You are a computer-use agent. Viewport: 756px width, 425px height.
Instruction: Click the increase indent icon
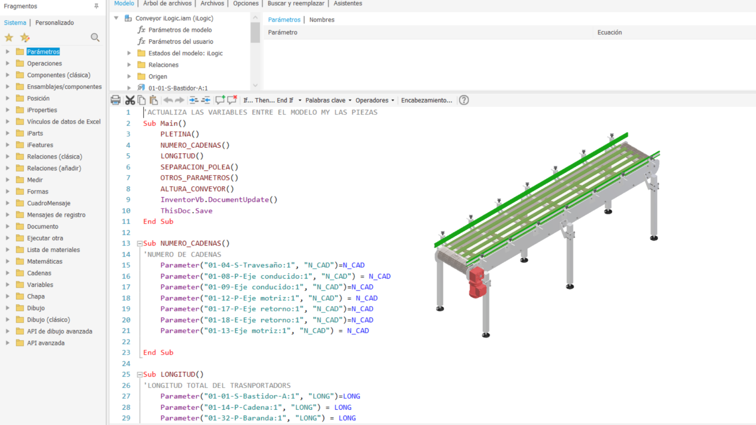click(x=194, y=100)
